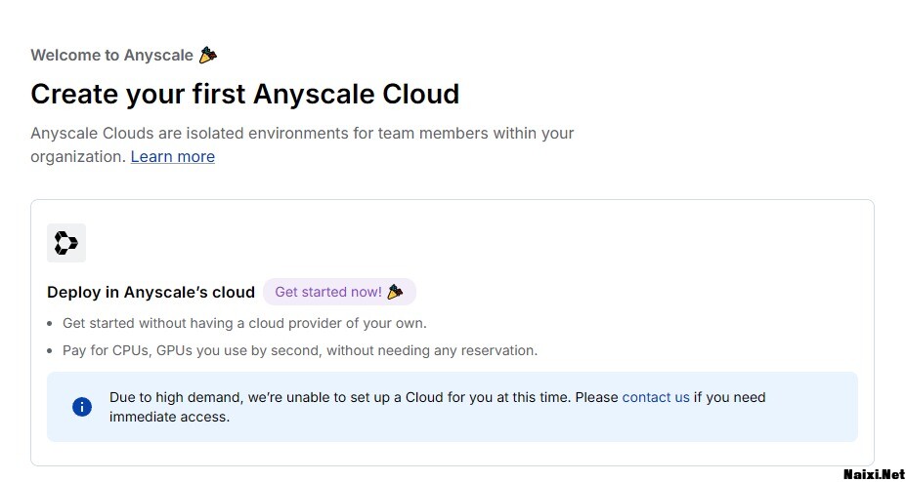Screen dimensions: 906x482
Task: Open the Learn more link
Action: (172, 156)
